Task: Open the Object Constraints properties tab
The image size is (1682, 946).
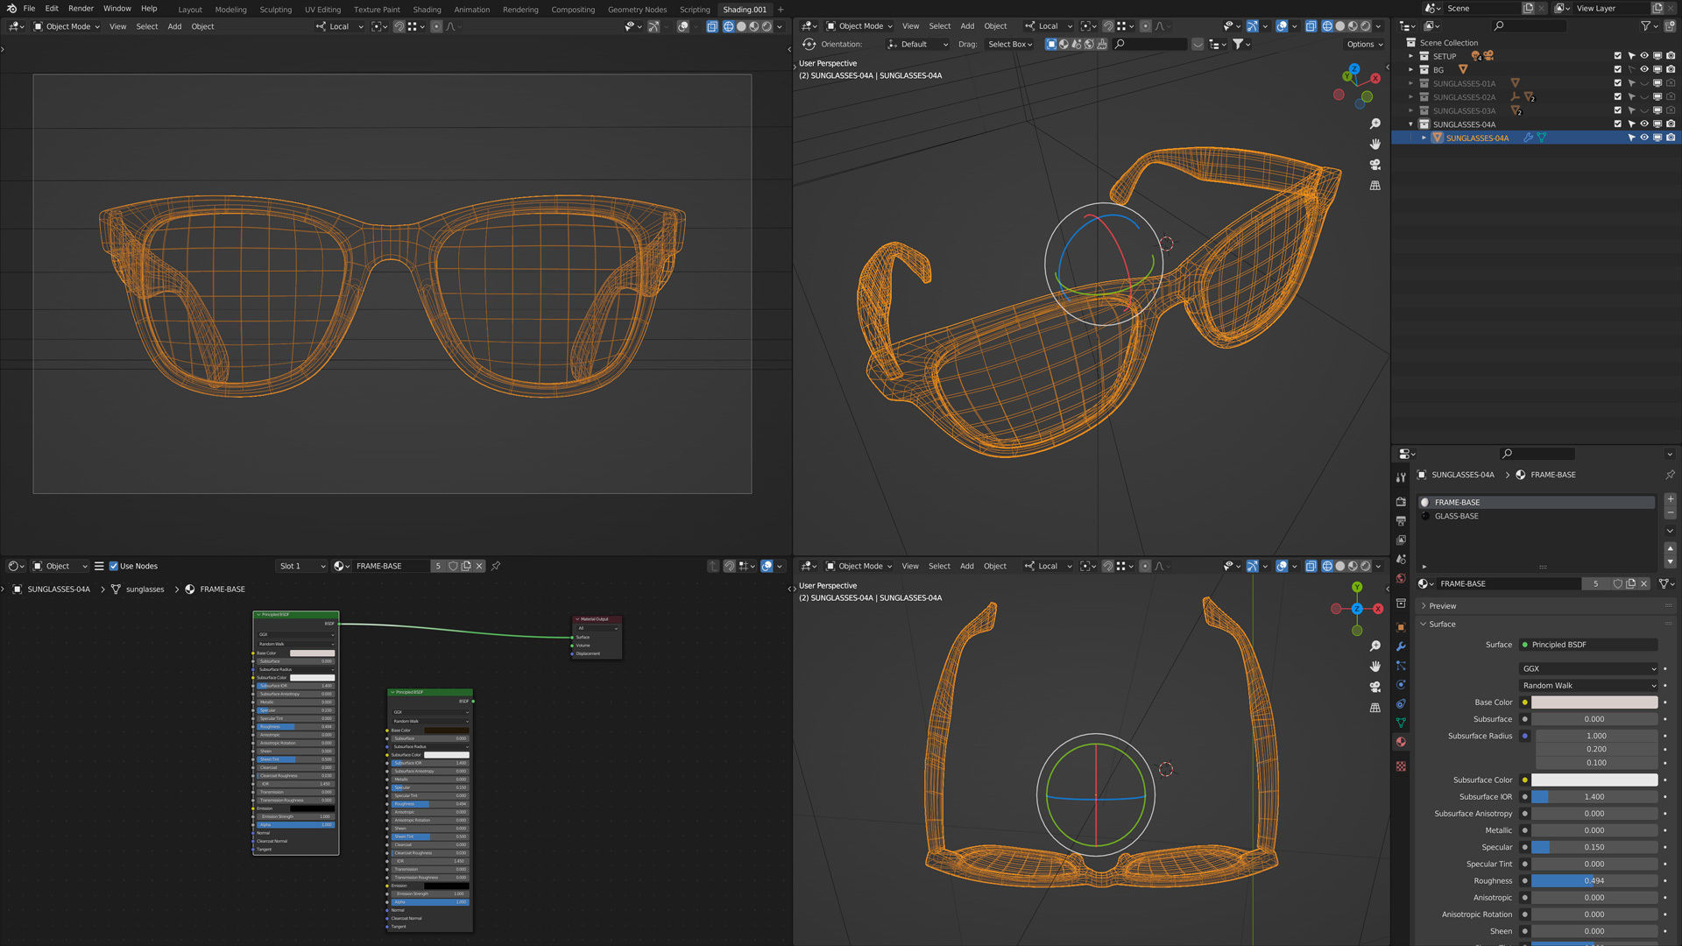Action: [x=1401, y=704]
